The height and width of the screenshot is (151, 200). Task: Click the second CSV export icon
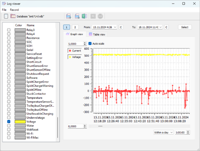(x=77, y=16)
